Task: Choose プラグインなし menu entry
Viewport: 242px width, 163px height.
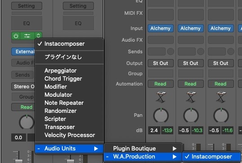Action: coord(69,57)
